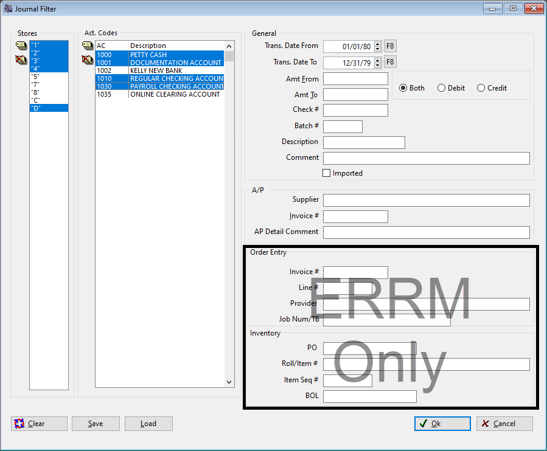Click the F8 lookup beside Trans. Date To
547x451 pixels.
(x=389, y=61)
